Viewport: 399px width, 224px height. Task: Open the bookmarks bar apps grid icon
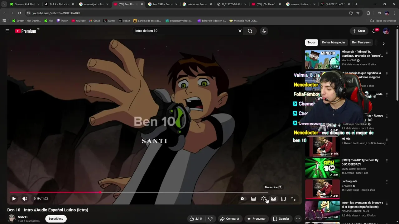pos(4,21)
